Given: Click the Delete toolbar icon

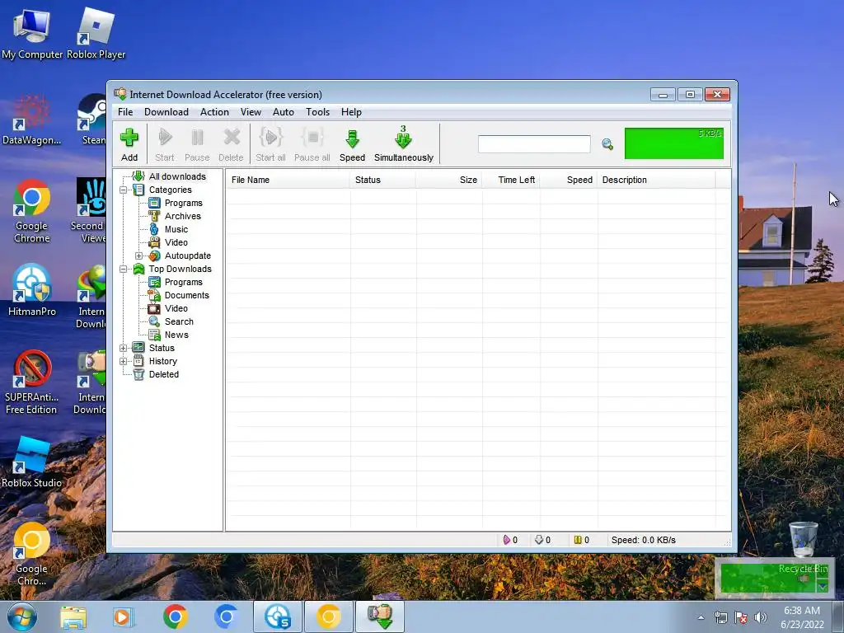Looking at the screenshot, I should pyautogui.click(x=231, y=144).
